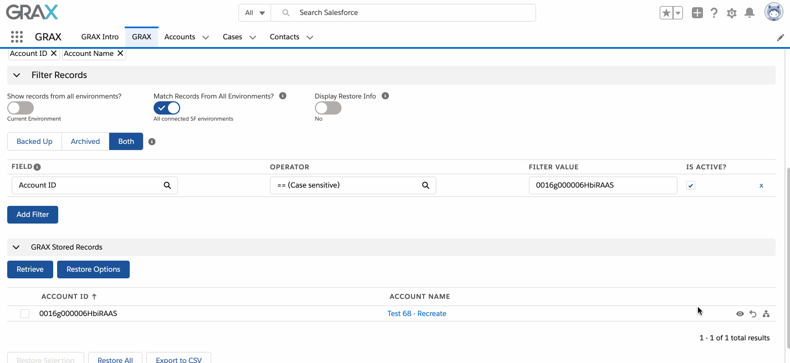This screenshot has width=790, height=363.
Task: Switch to the GRAX Intro tab
Action: tap(100, 37)
